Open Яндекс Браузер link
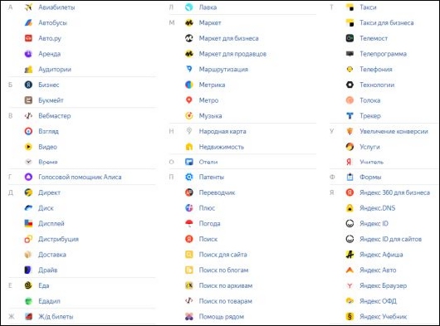This screenshot has height=326, width=440. click(x=383, y=285)
